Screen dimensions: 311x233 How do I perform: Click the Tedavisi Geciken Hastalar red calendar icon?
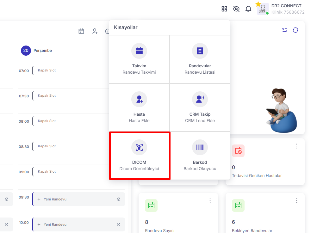click(238, 151)
